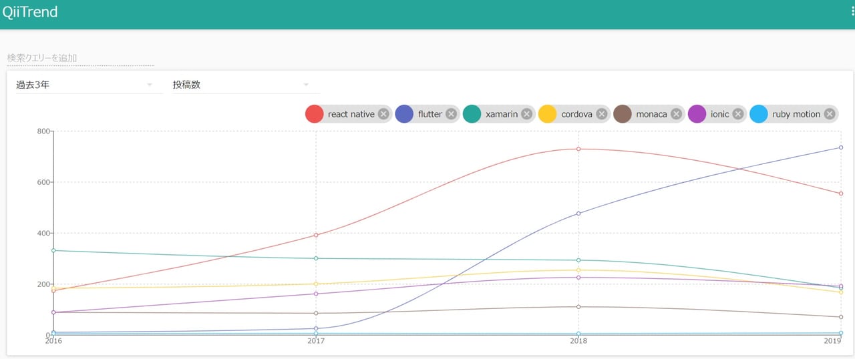Click the blue flutter color circle

405,114
